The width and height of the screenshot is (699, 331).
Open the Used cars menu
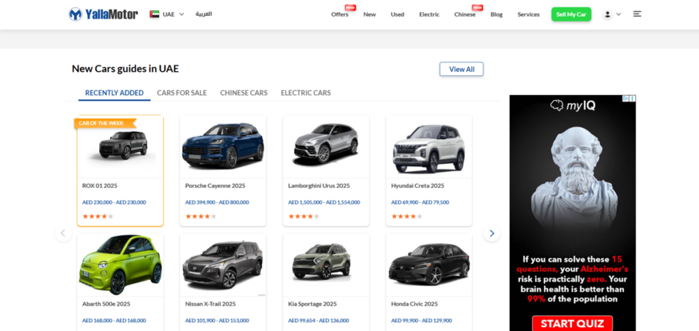pyautogui.click(x=397, y=14)
